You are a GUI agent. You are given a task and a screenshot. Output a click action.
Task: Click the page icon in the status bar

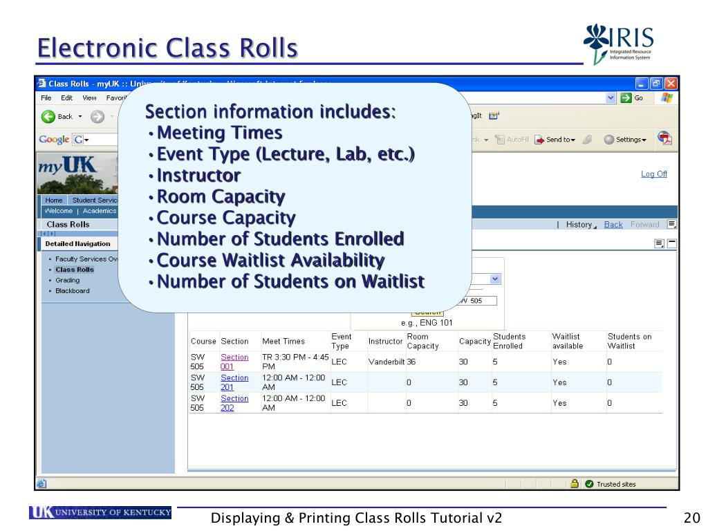pos(41,483)
